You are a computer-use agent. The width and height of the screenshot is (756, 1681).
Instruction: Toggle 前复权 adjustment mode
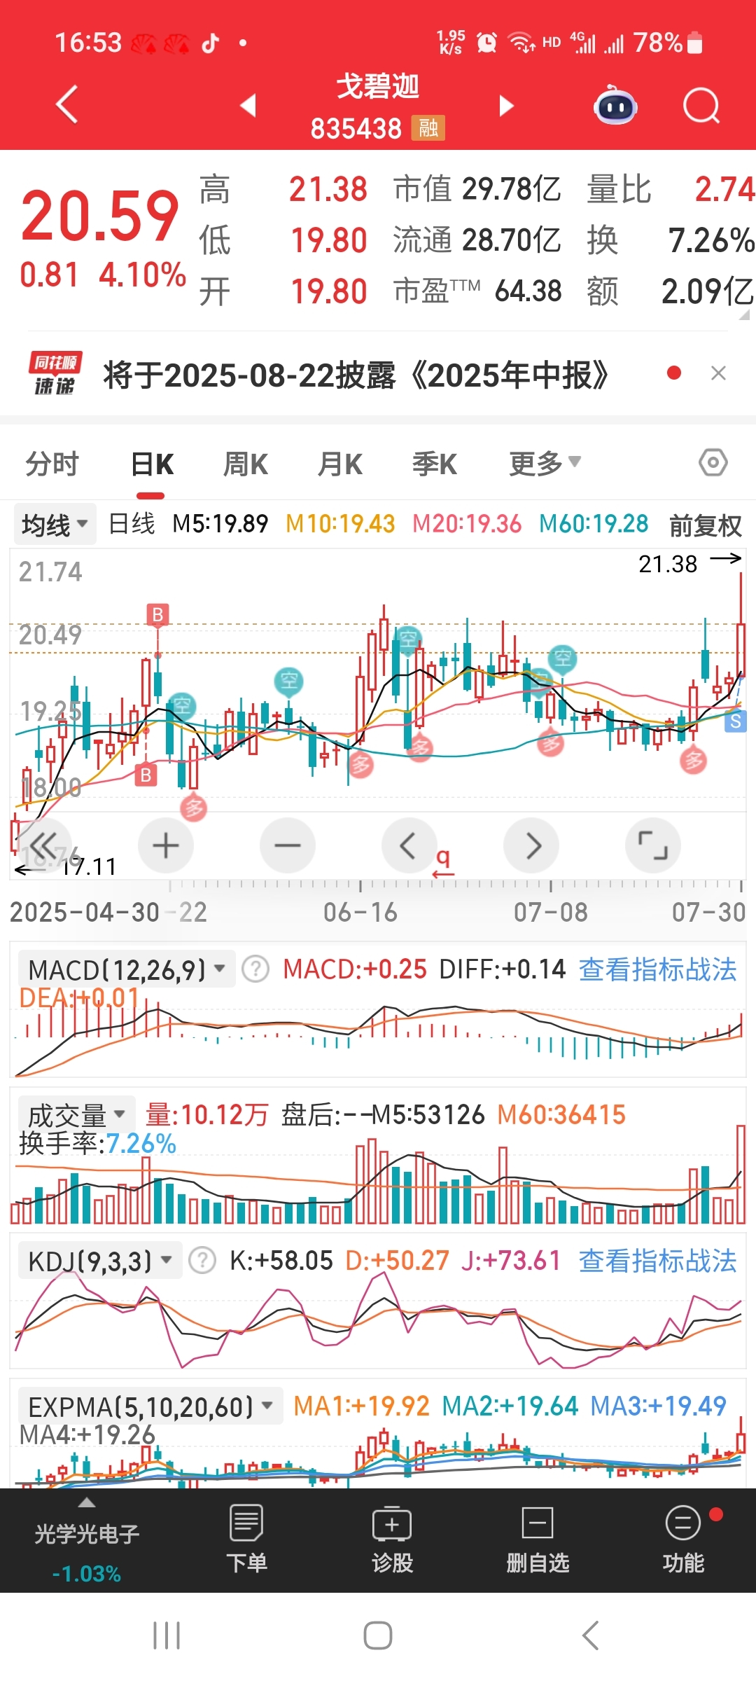tap(705, 525)
